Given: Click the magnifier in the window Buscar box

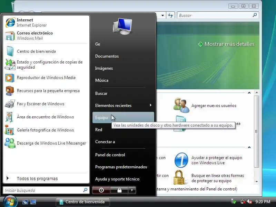Looking at the screenshot, I should tap(255, 15).
